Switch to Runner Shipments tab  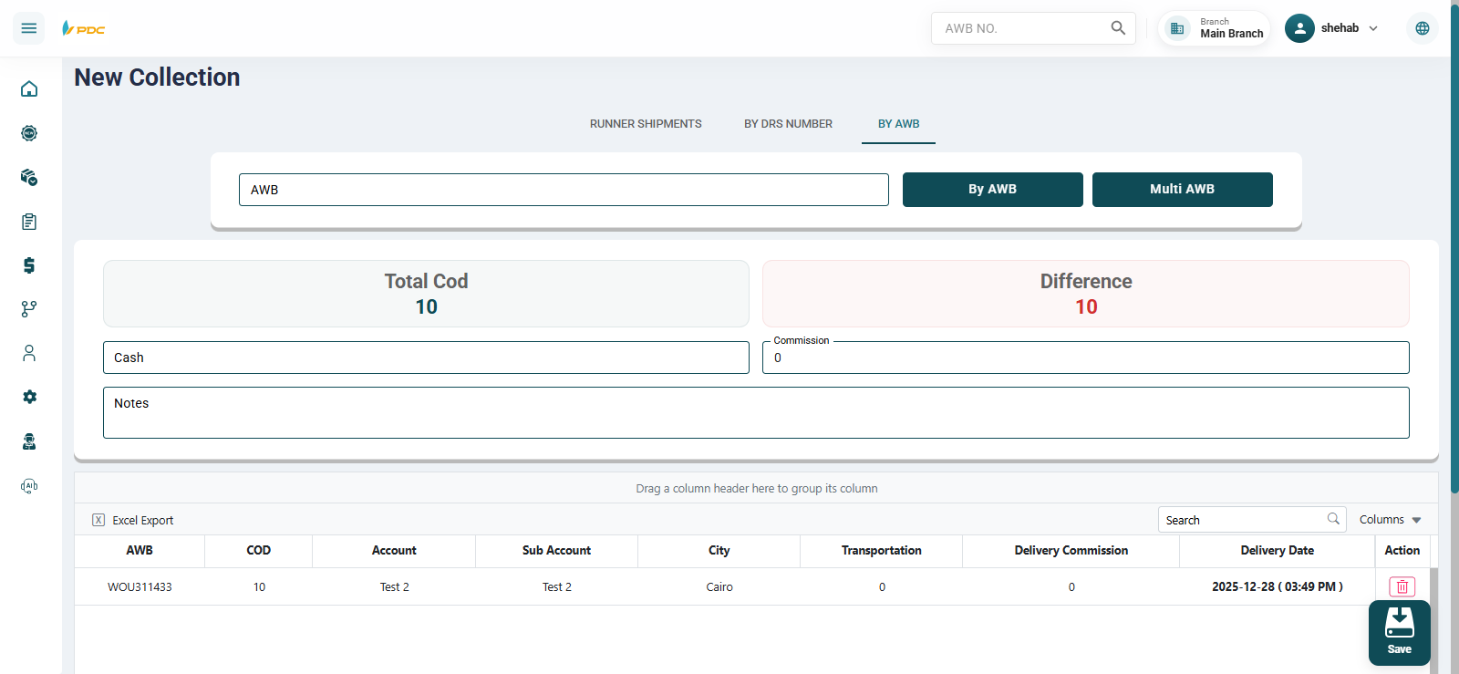click(x=646, y=124)
